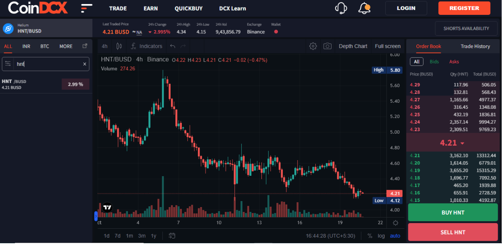The width and height of the screenshot is (502, 244).
Task: Click the 4.23 ask price row
Action: [x=453, y=130]
